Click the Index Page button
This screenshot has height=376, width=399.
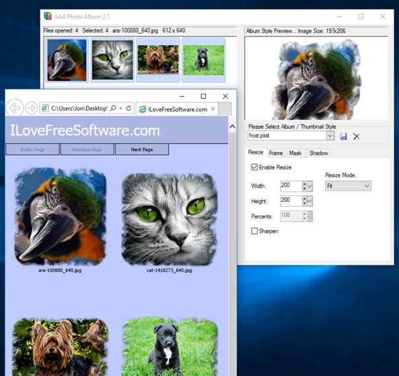pyautogui.click(x=32, y=149)
